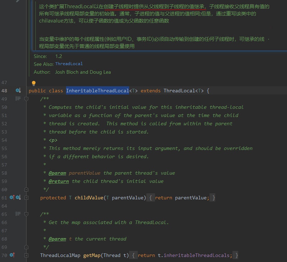
Task: Click 'Josh Bloch and Doug Lea' author text
Action: (x=83, y=72)
